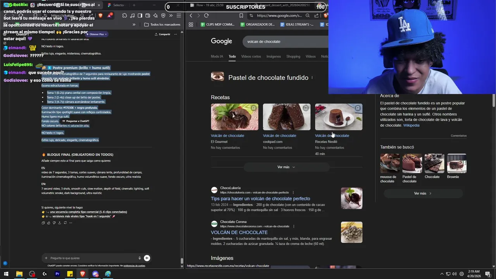Open Sticky Notes from taskbar

(70, 274)
